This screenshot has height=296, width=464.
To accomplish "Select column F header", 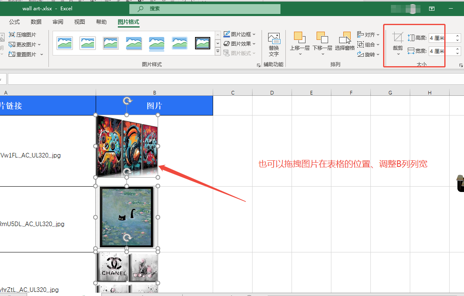I will click(x=351, y=93).
